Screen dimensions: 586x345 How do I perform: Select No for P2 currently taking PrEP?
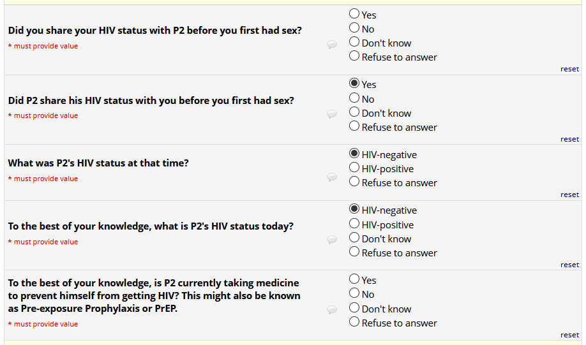(354, 294)
